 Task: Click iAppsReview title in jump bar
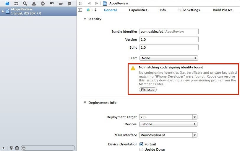[118, 3]
